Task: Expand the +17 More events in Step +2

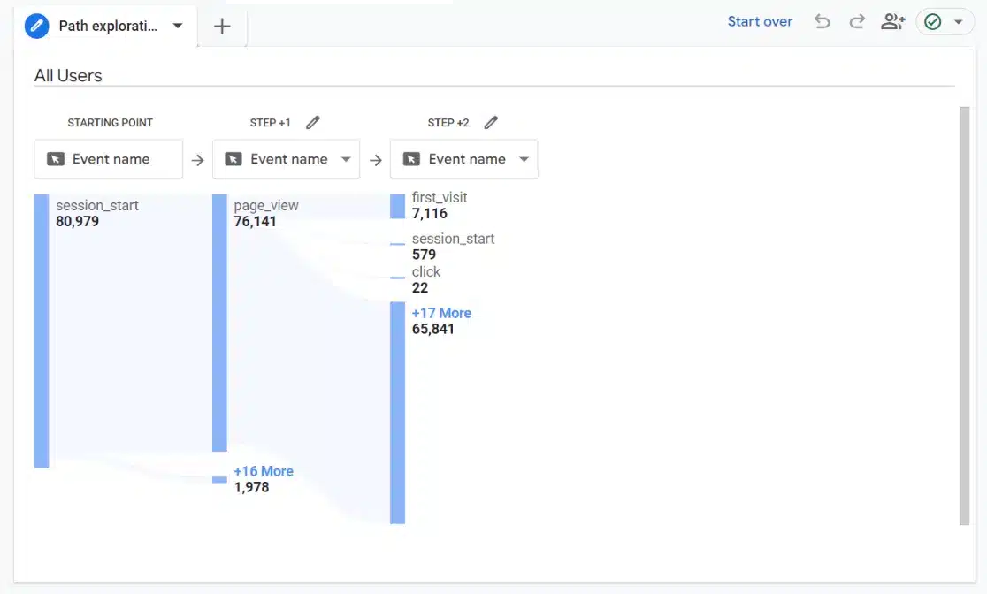Action: (442, 313)
